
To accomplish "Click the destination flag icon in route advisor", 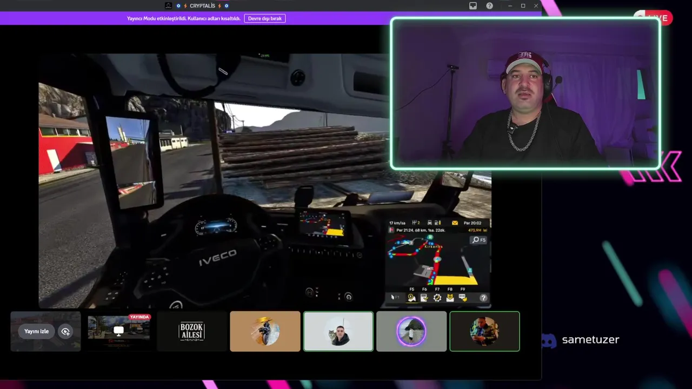I will [x=391, y=230].
